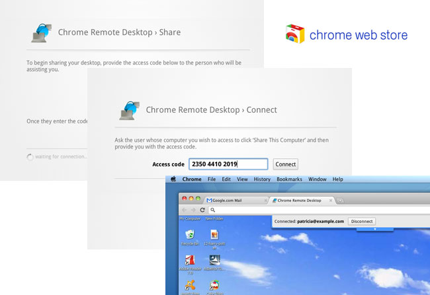Open the File menu
Screen dimensions: 430x295
(x=212, y=179)
